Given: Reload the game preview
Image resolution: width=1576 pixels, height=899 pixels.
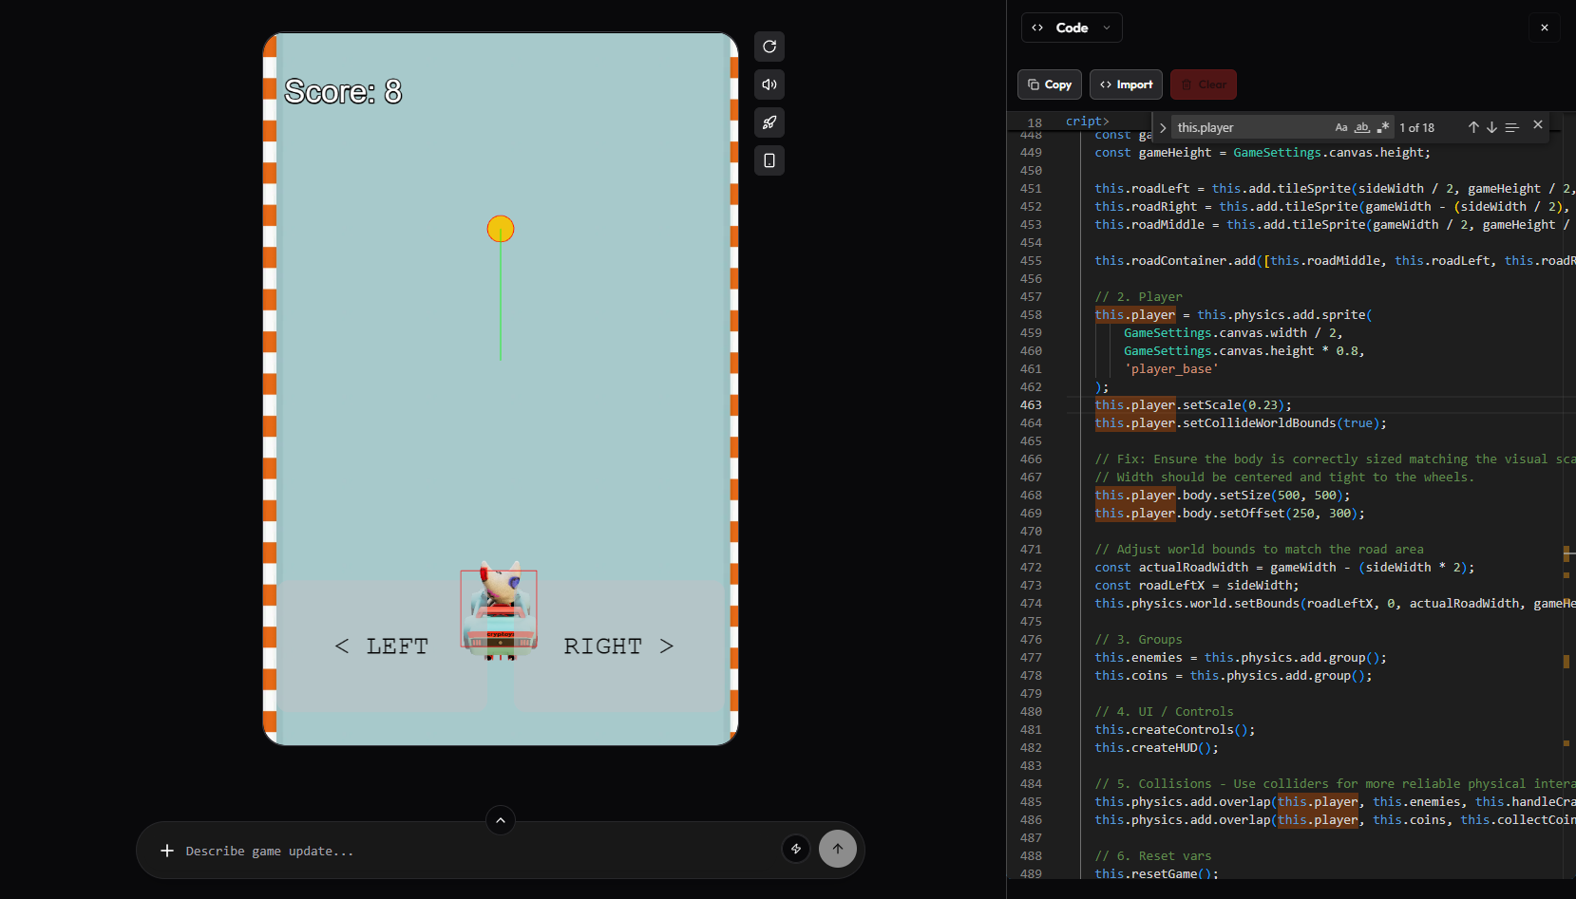Looking at the screenshot, I should [769, 47].
